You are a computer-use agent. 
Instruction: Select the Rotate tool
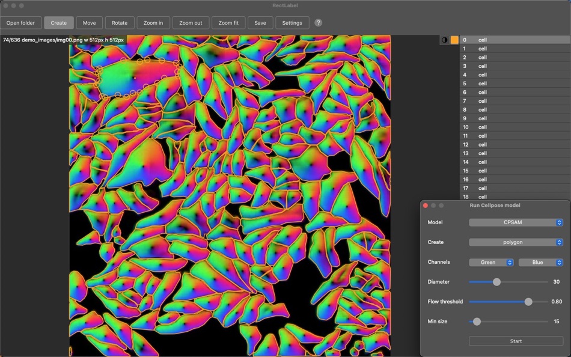pos(120,23)
